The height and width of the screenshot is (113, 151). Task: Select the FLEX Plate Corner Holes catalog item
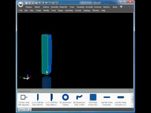(93, 100)
